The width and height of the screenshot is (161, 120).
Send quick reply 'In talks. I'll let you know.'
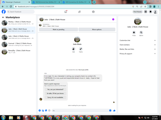(55, 93)
